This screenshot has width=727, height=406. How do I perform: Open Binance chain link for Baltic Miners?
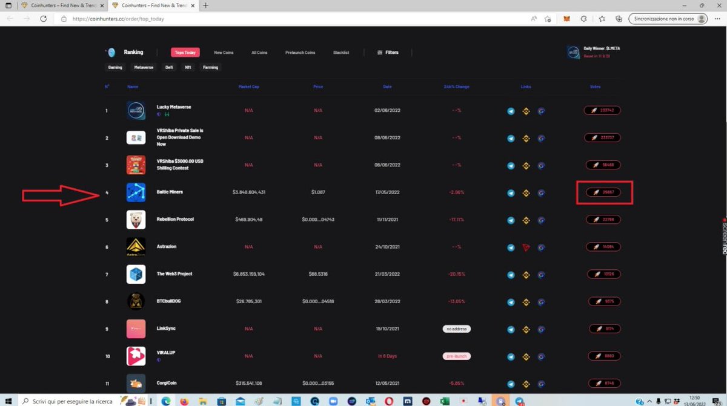[526, 193]
